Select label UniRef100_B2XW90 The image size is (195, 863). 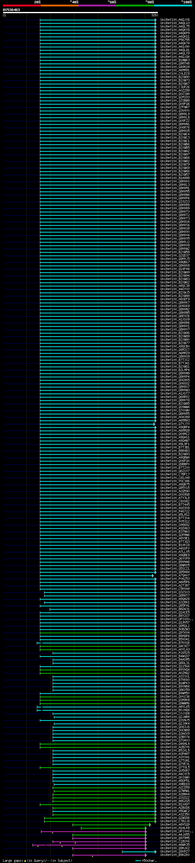click(175, 77)
